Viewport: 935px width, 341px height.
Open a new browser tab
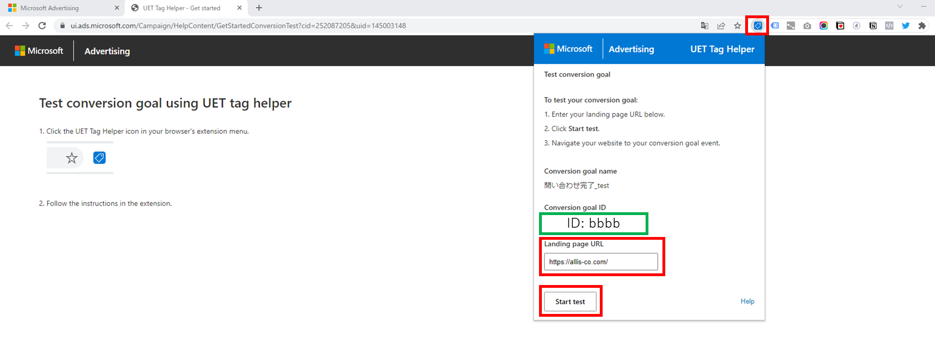(x=259, y=8)
